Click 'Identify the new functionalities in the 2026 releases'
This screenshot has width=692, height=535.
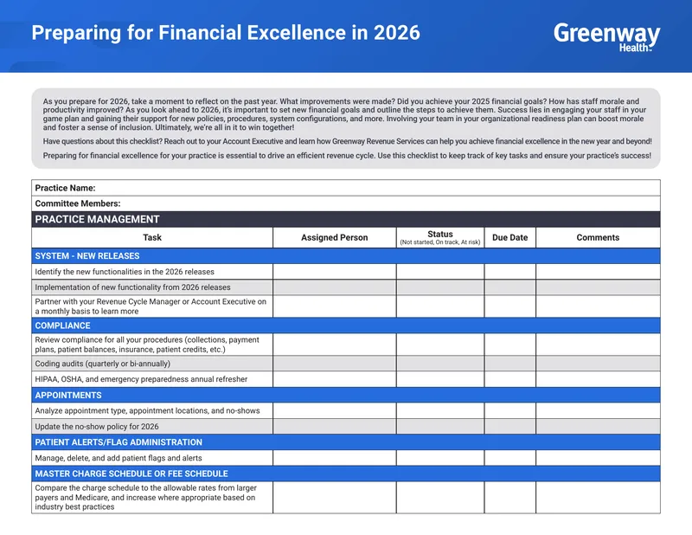point(125,272)
